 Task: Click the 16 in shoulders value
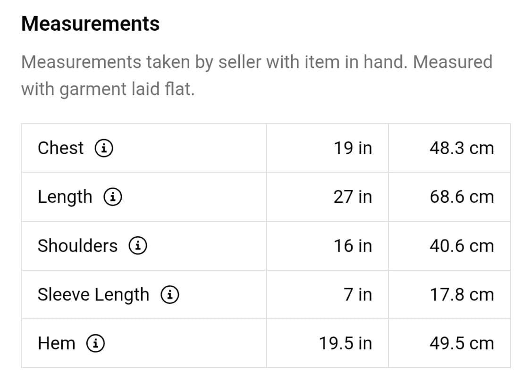[353, 246]
